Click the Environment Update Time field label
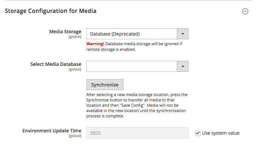Image resolution: width=260 pixels, height=147 pixels. 52,131
